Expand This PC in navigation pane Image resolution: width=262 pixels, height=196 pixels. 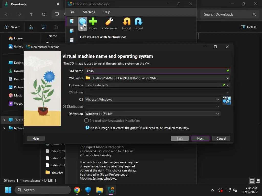pyautogui.click(x=4, y=120)
